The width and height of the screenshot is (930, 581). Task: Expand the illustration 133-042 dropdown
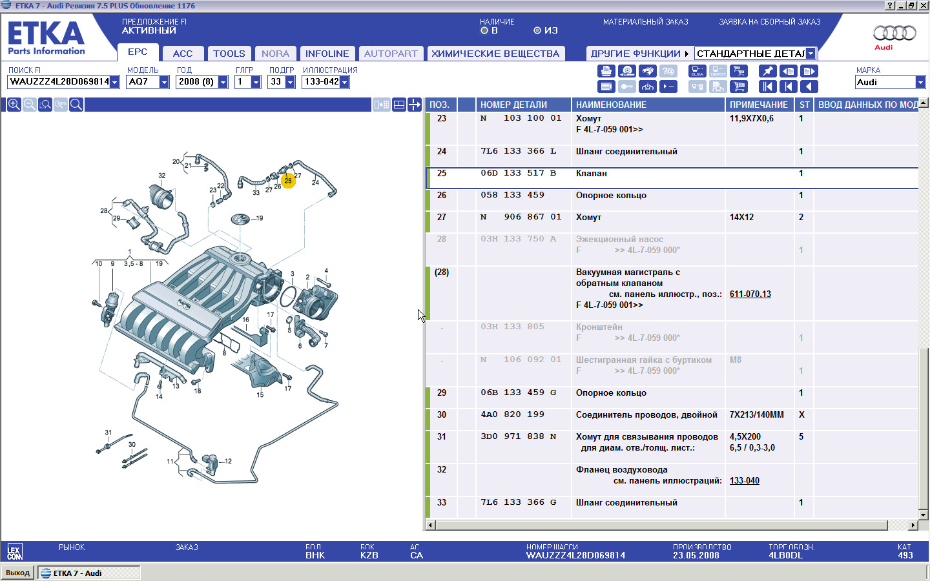click(344, 82)
